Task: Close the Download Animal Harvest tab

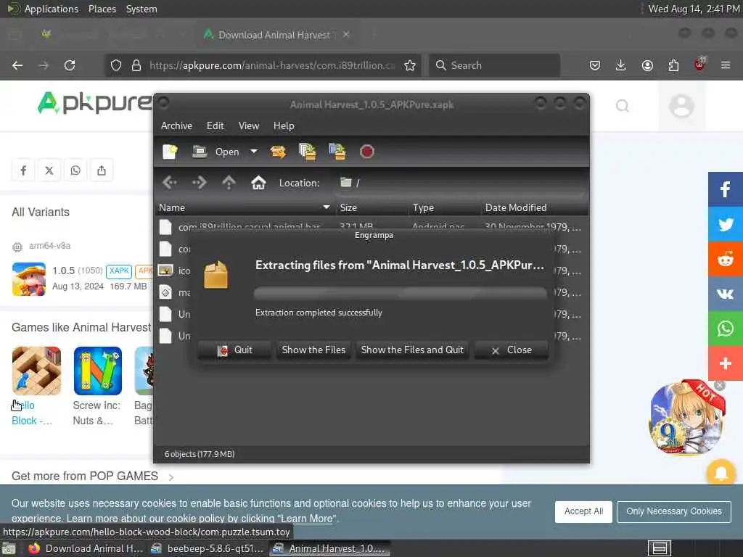Action: point(346,35)
